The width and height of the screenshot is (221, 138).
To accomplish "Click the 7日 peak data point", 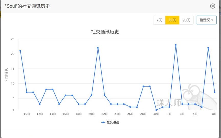I will coord(208,48).
